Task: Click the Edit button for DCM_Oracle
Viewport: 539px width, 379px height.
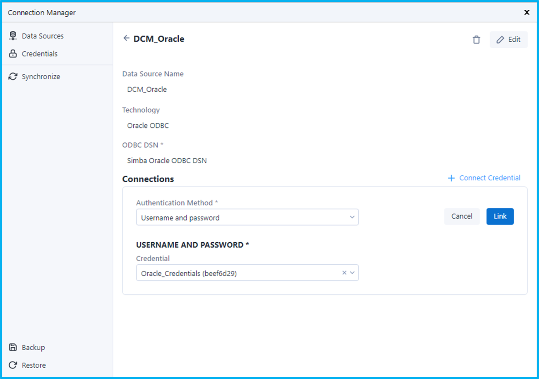Action: coord(508,40)
